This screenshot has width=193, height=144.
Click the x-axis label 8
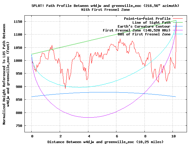pyautogui.click(x=145, y=136)
